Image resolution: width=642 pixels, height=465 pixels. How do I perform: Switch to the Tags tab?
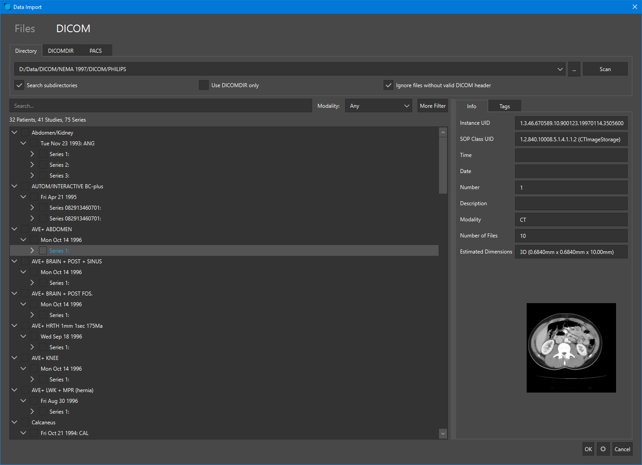tap(505, 106)
